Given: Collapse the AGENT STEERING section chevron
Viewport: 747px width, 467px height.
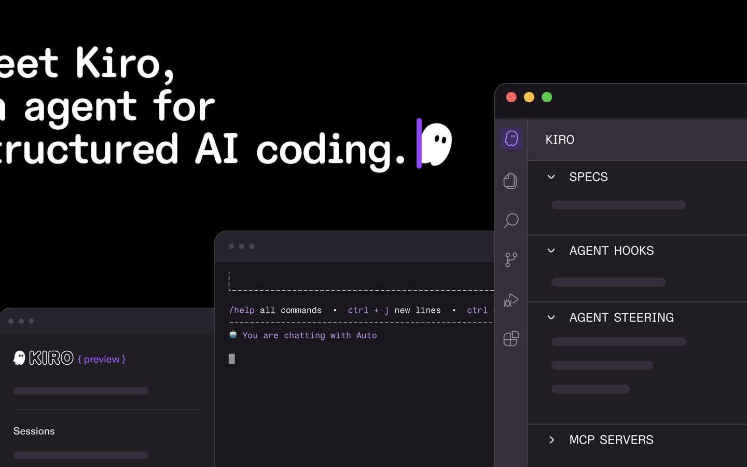Looking at the screenshot, I should [551, 318].
